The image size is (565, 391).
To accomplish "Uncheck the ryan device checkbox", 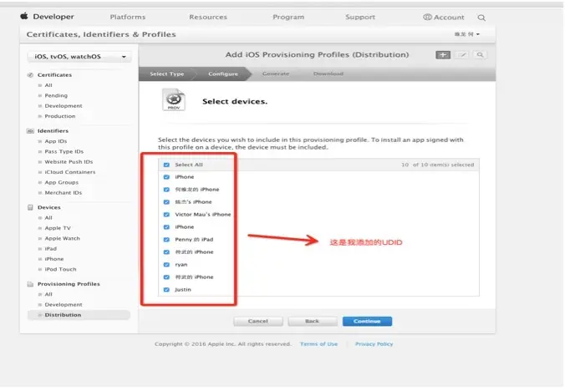I will (x=166, y=265).
